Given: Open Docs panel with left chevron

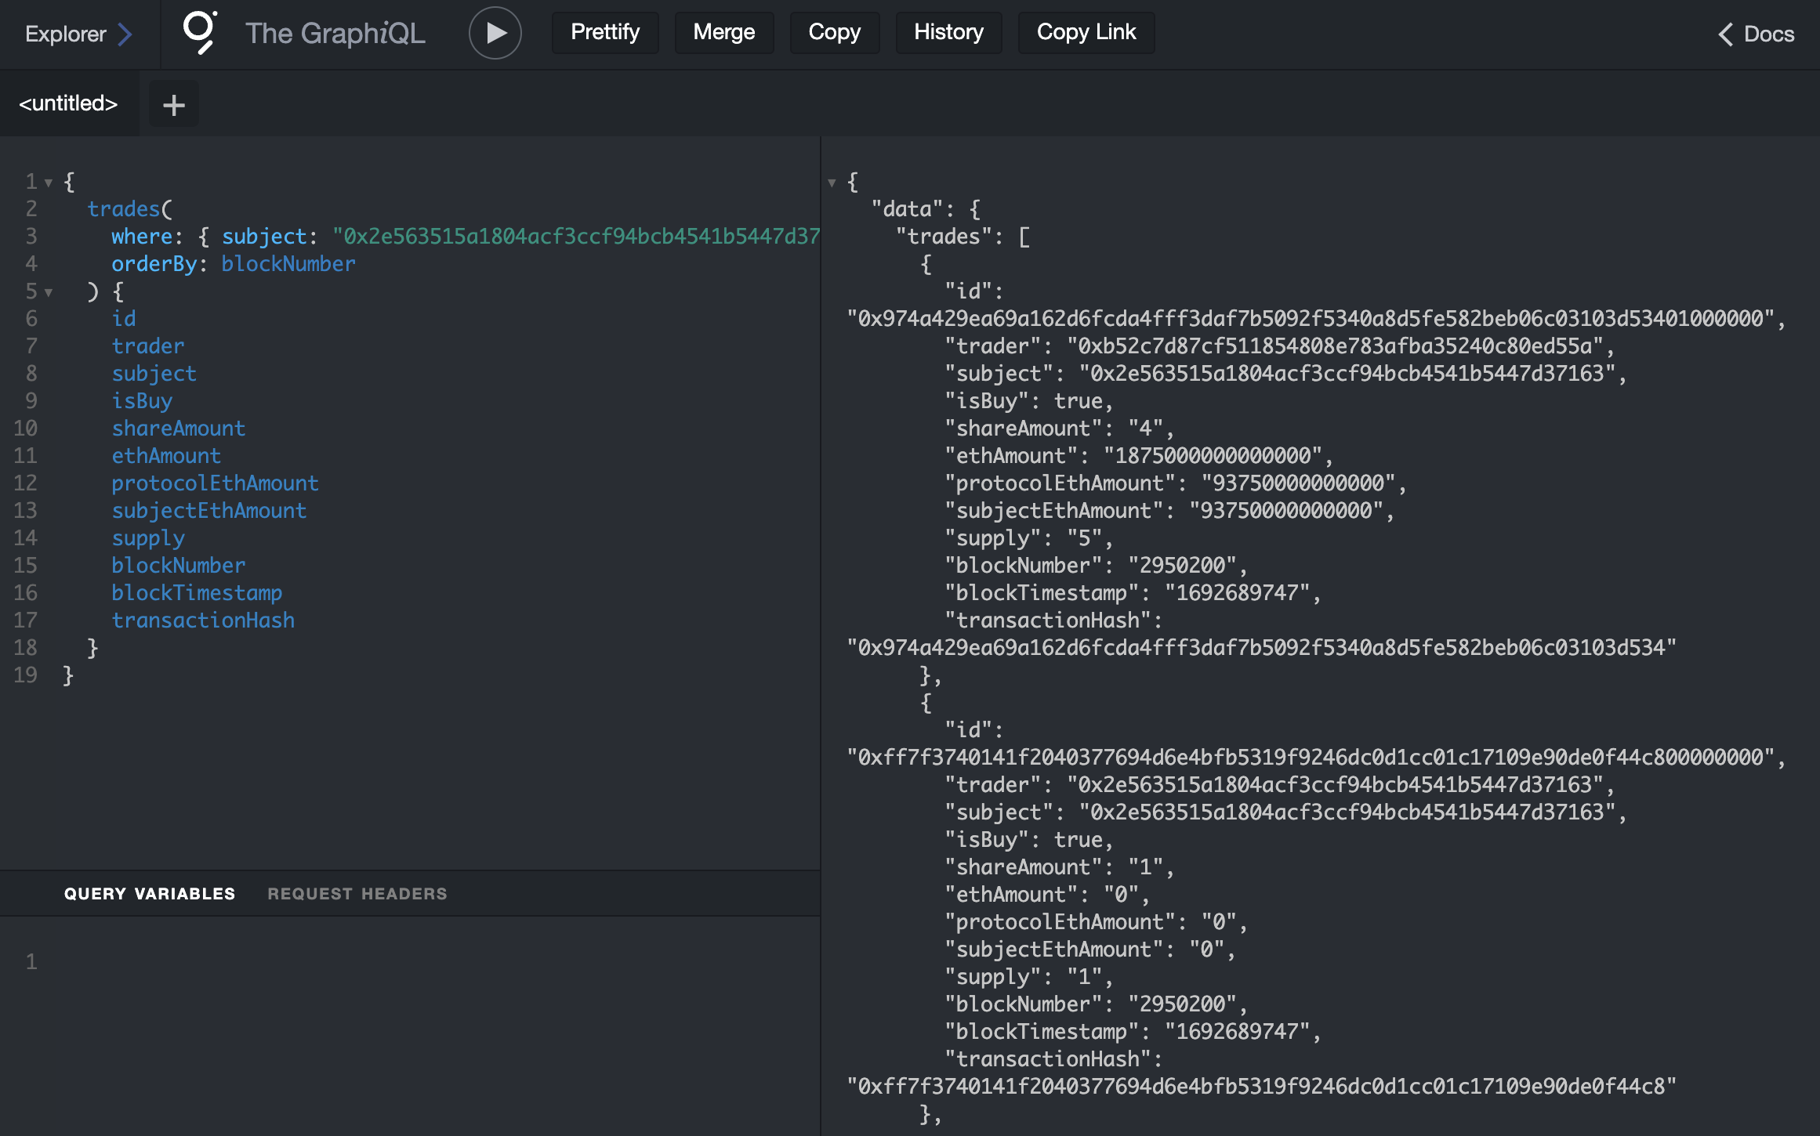Looking at the screenshot, I should pyautogui.click(x=1725, y=34).
